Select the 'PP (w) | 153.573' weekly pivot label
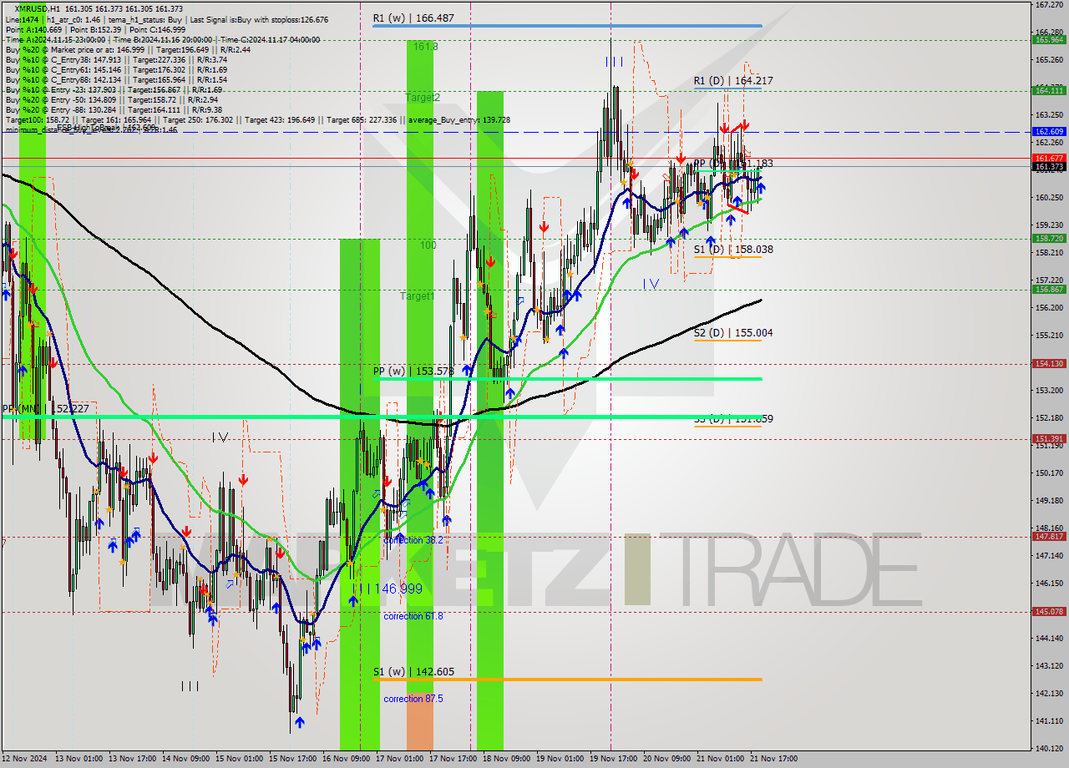This screenshot has height=768, width=1069. coord(413,371)
